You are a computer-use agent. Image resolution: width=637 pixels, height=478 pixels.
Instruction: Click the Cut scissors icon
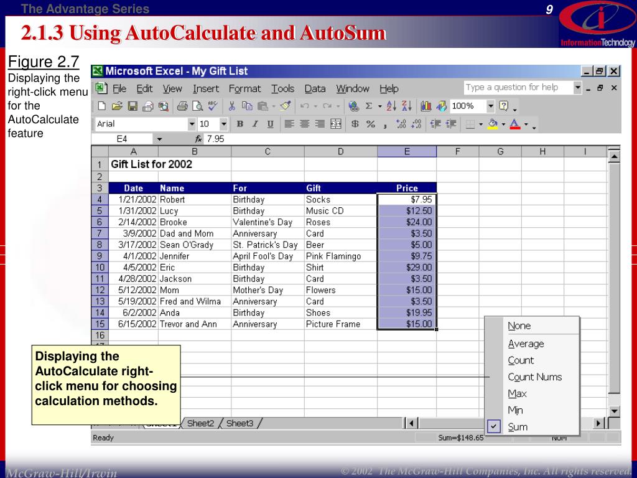231,106
